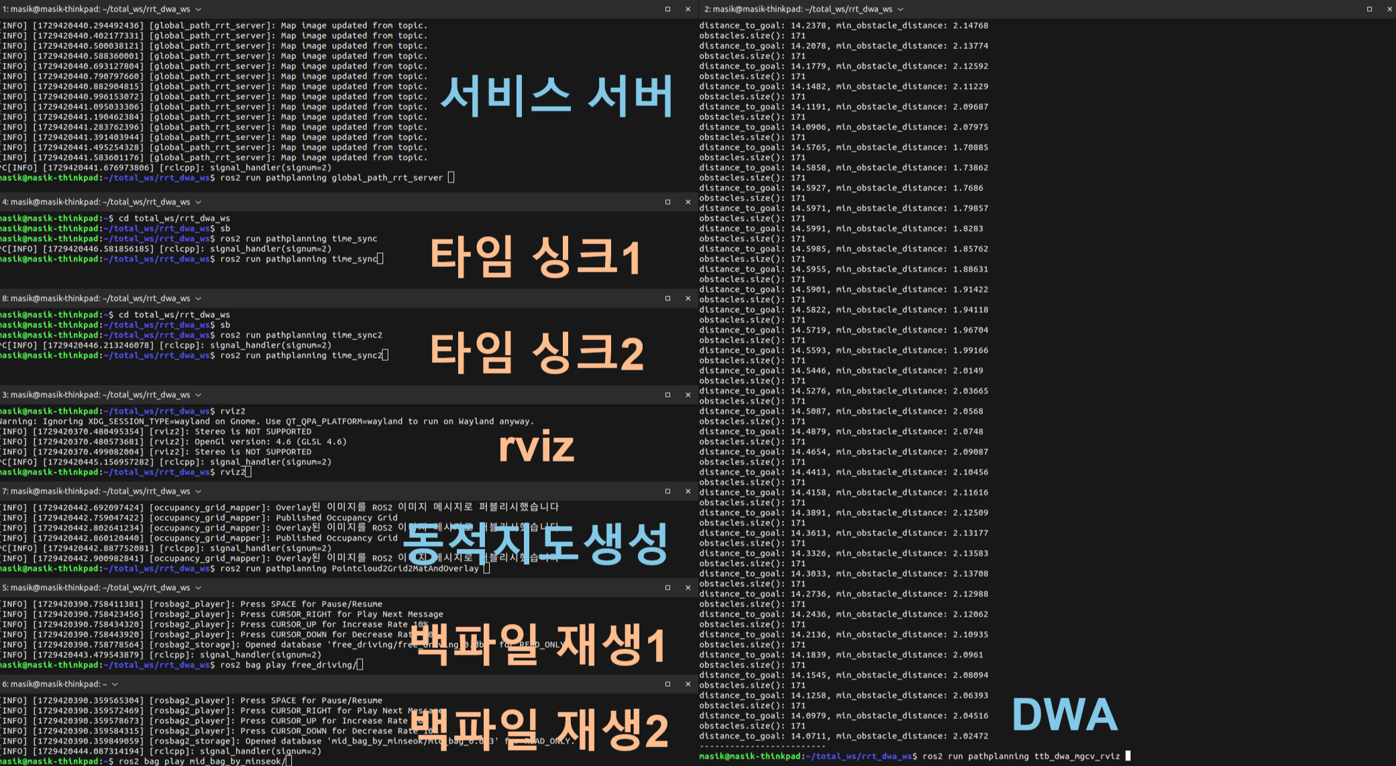The width and height of the screenshot is (1396, 766).
Task: Expand terminal 4 title dropdown menu
Action: (198, 202)
